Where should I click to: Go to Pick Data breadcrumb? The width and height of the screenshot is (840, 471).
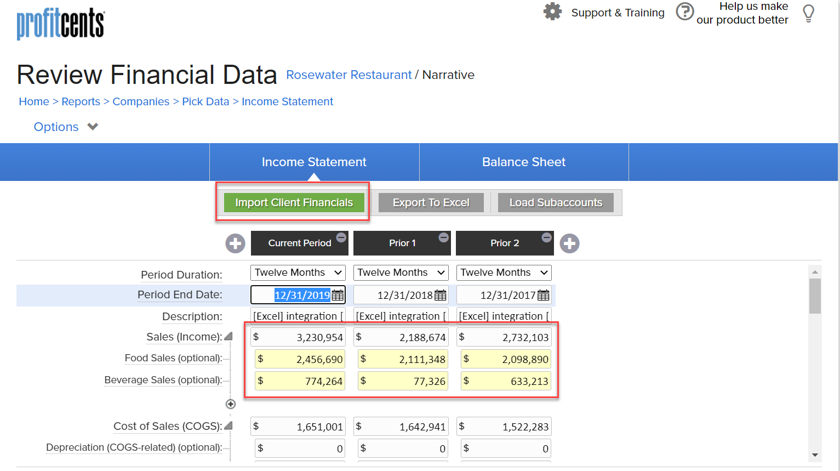(x=205, y=101)
